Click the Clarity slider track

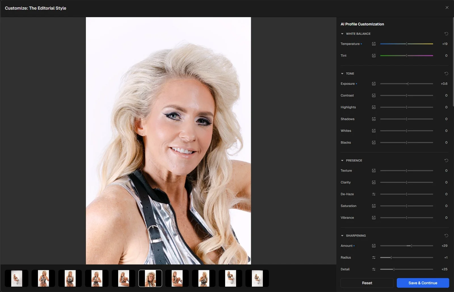click(x=407, y=182)
